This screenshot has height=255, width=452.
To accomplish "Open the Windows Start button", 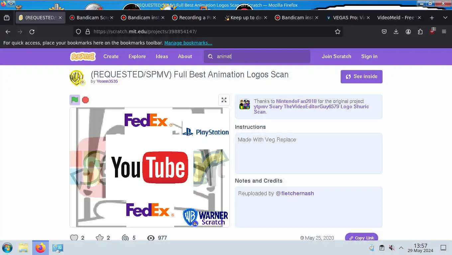I will point(7,248).
